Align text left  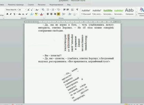[48, 14]
